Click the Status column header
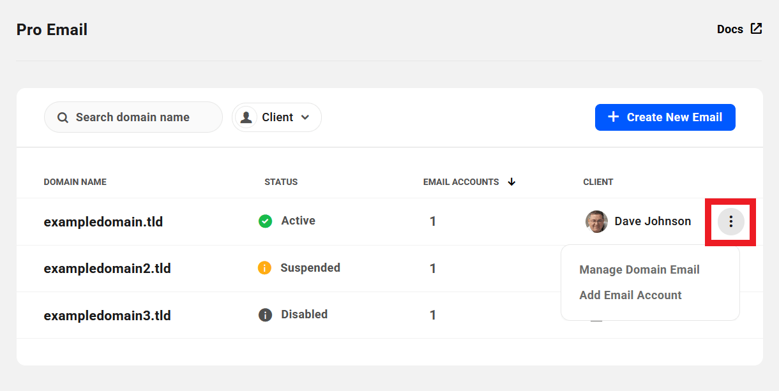 tap(281, 182)
